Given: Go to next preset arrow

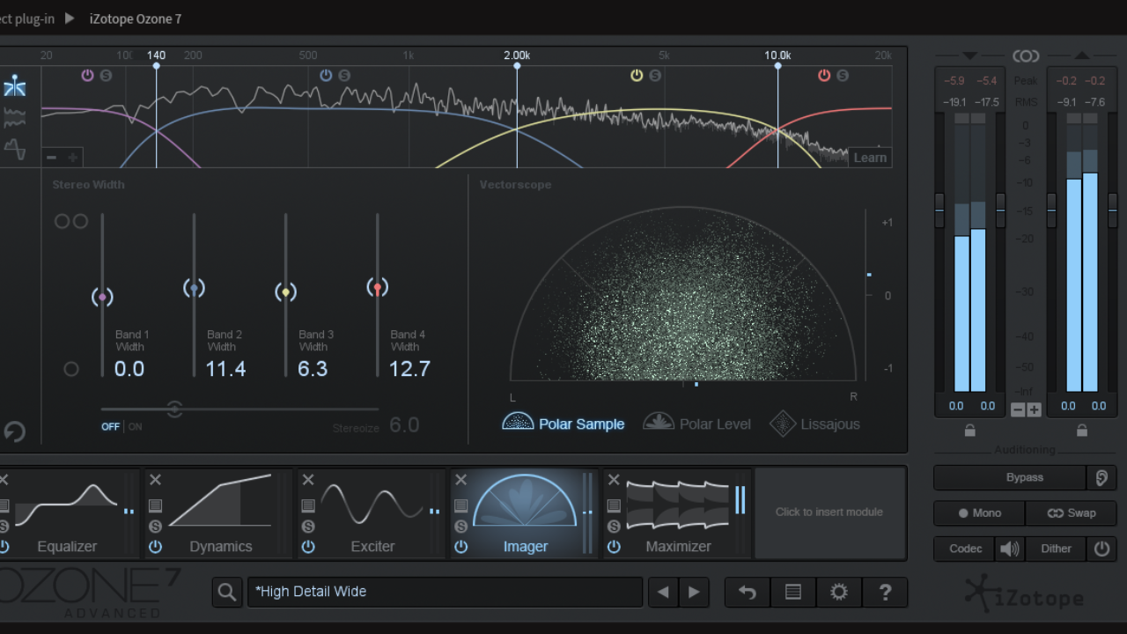Looking at the screenshot, I should [694, 593].
